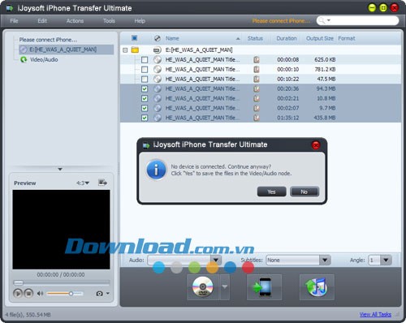406x323 pixels.
Task: Select the E:[HE_WAS_A_QUIET_MAN] disc node in sidebar
Action: tap(67, 50)
